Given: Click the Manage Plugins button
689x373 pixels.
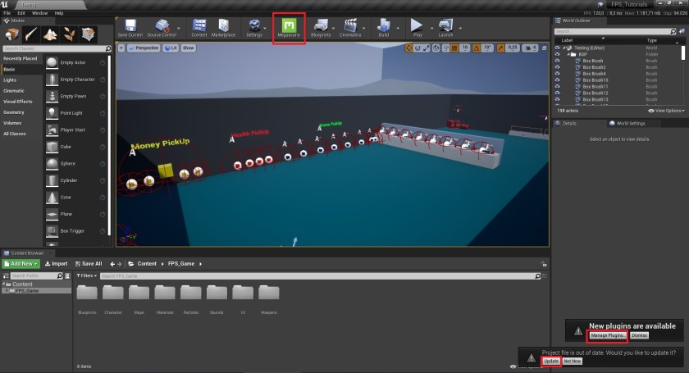Looking at the screenshot, I should (x=608, y=335).
